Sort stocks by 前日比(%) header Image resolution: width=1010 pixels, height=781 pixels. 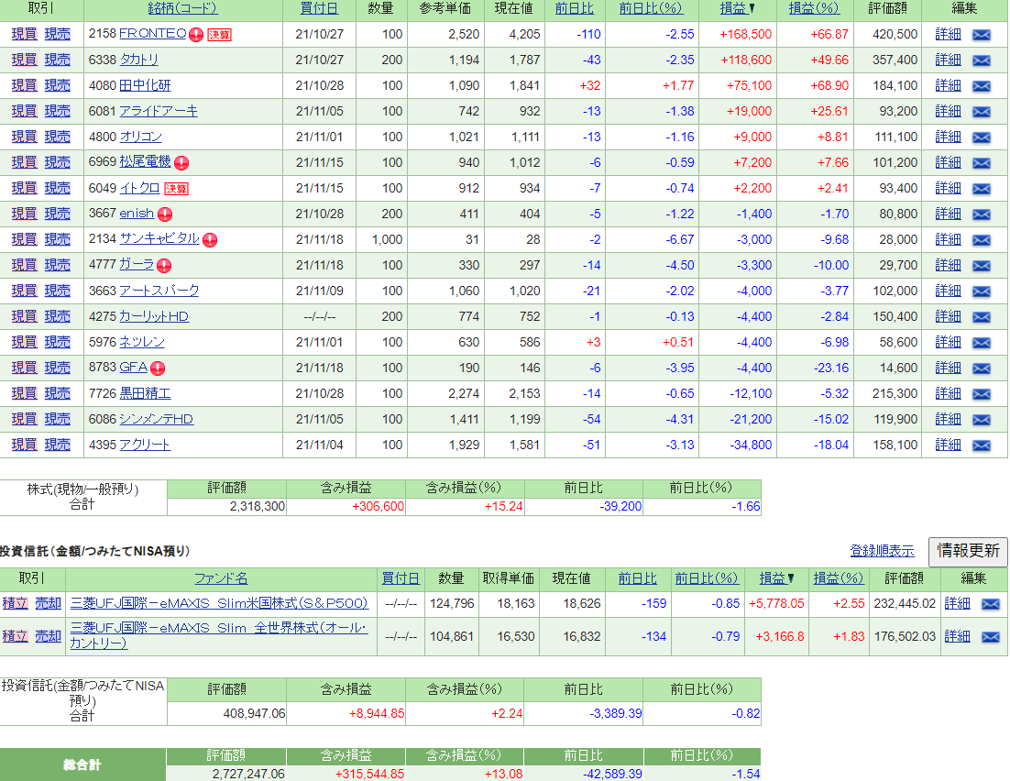click(651, 8)
